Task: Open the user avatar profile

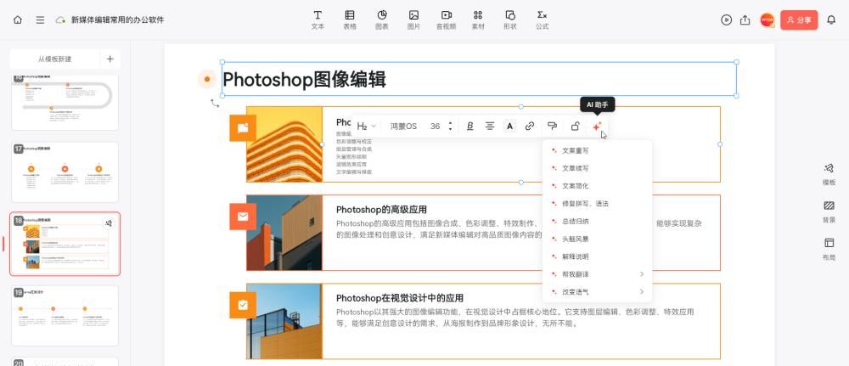Action: [767, 20]
